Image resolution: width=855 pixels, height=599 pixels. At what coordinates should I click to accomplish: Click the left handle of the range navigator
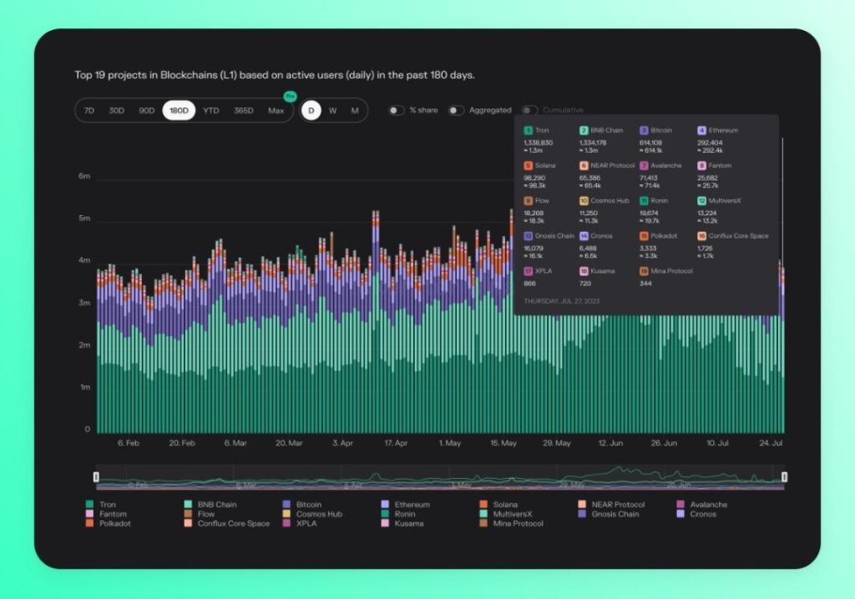point(96,477)
